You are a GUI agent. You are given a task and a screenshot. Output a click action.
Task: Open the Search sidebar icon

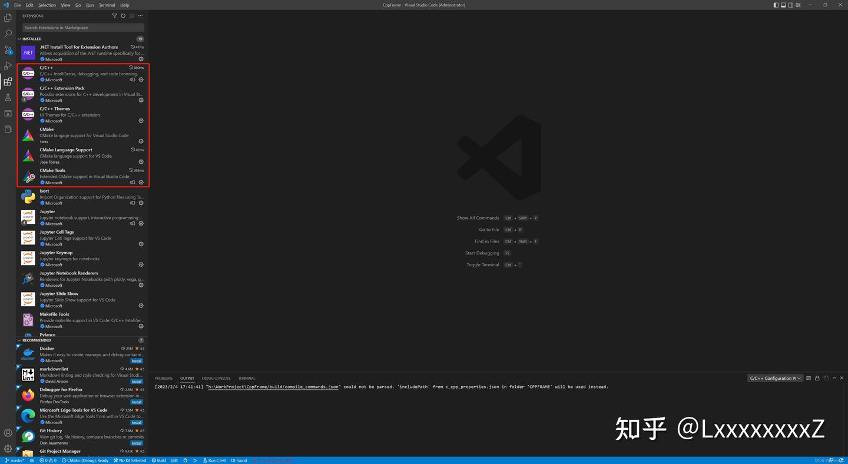(8, 34)
